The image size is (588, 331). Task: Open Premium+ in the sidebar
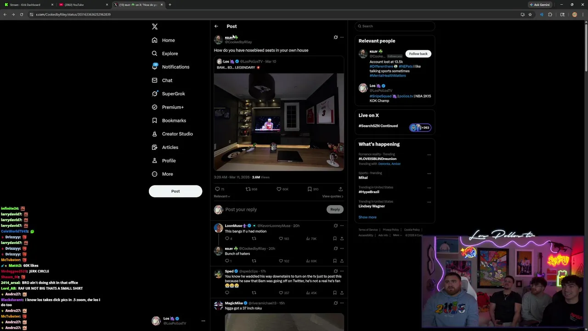168,107
